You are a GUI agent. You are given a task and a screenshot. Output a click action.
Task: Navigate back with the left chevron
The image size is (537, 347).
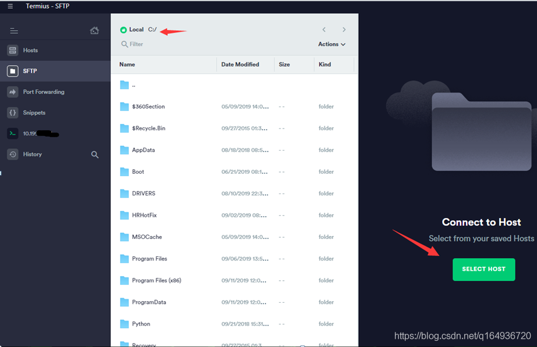324,30
